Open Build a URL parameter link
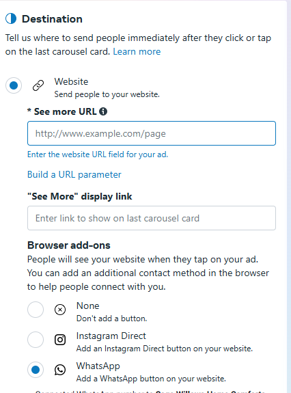Screen dimensions: 291x393 click(x=74, y=174)
